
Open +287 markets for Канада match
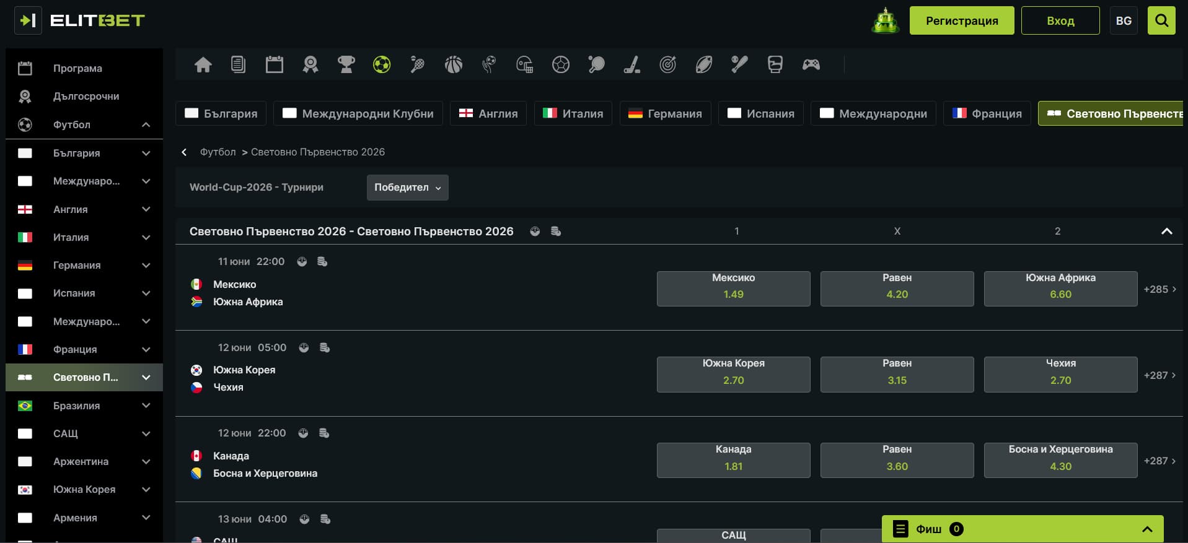pos(1159,461)
